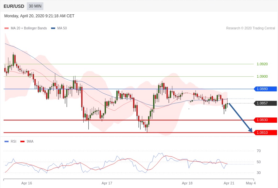Click the MA 50 legend color swatch
The image size is (278, 188).
pyautogui.click(x=53, y=28)
